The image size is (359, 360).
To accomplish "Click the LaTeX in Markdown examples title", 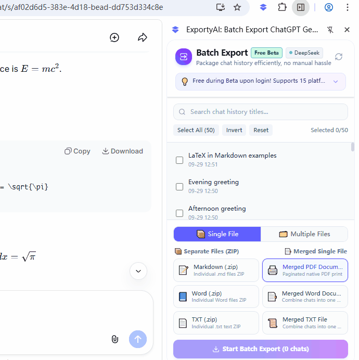I will 232,156.
